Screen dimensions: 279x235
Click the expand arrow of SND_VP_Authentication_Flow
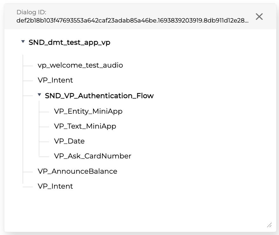coord(39,95)
